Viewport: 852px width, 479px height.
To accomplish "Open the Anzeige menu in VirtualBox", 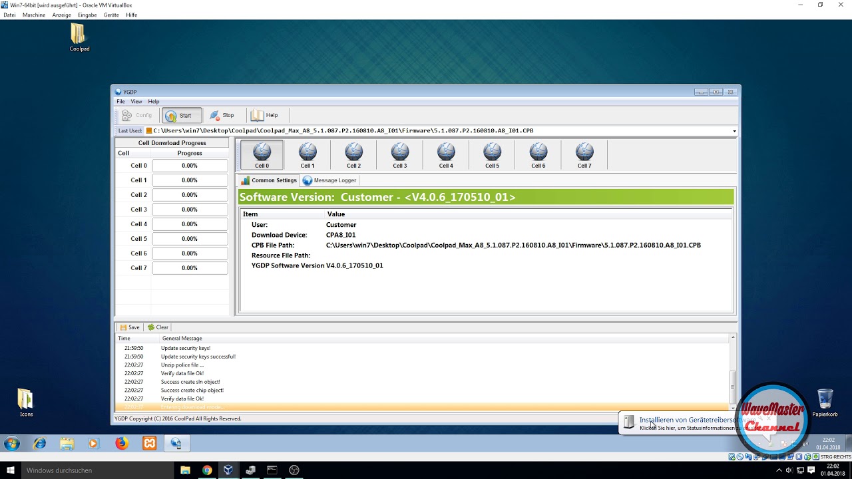I will 61,15.
